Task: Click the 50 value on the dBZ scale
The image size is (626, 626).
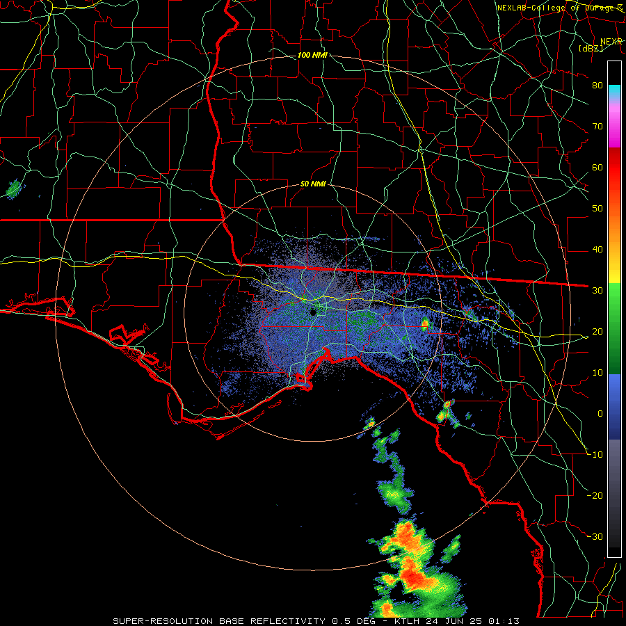Action: coord(597,209)
